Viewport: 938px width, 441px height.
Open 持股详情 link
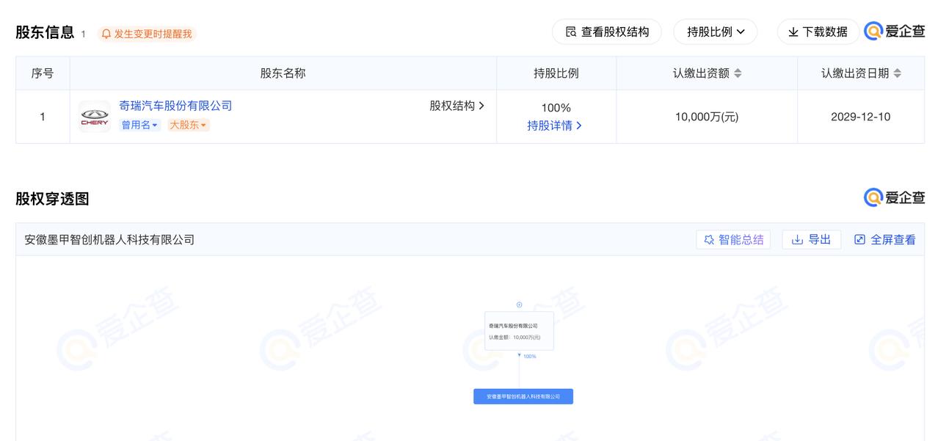click(554, 125)
